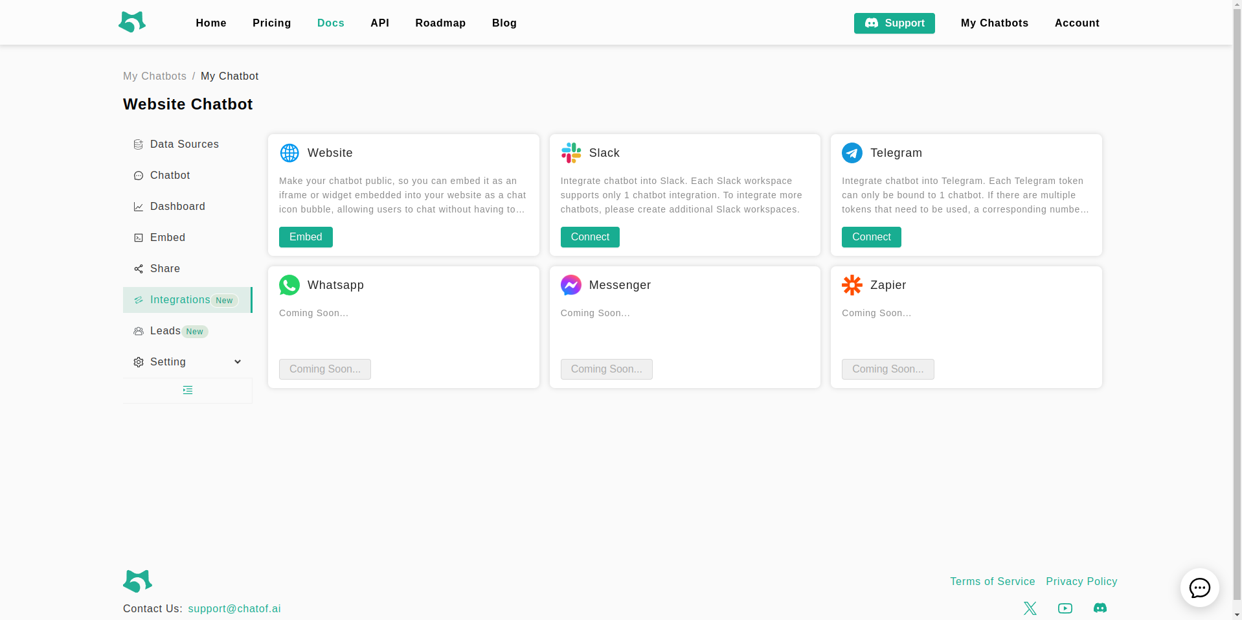Click the Integrations sidebar icon
The image size is (1242, 620).
pyautogui.click(x=138, y=300)
